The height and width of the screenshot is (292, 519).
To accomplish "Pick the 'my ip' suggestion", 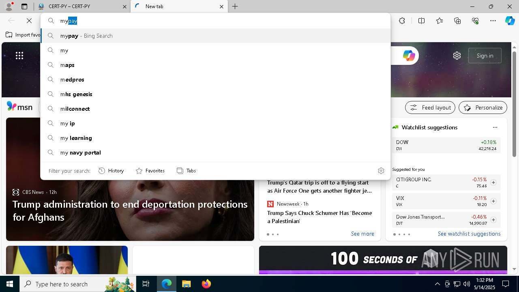I will pyautogui.click(x=215, y=123).
